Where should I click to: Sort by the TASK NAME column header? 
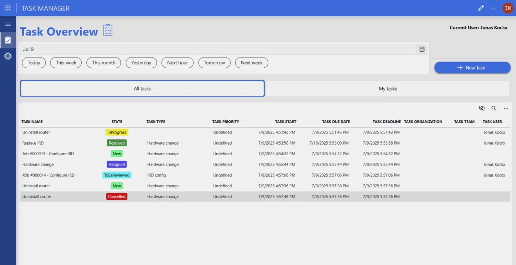tap(32, 122)
